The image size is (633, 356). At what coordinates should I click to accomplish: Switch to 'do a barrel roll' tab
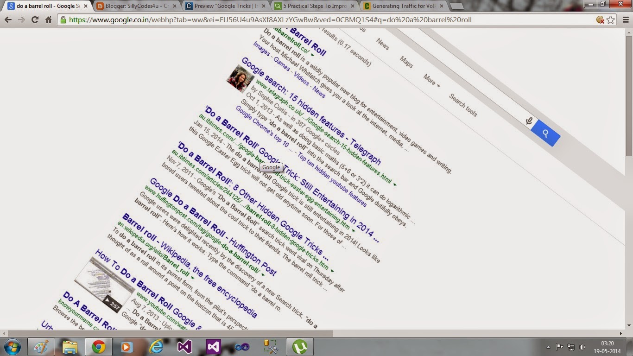(45, 6)
